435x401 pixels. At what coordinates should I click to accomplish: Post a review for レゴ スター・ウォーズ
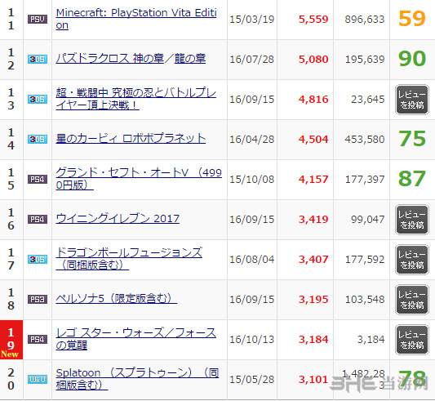tap(412, 340)
